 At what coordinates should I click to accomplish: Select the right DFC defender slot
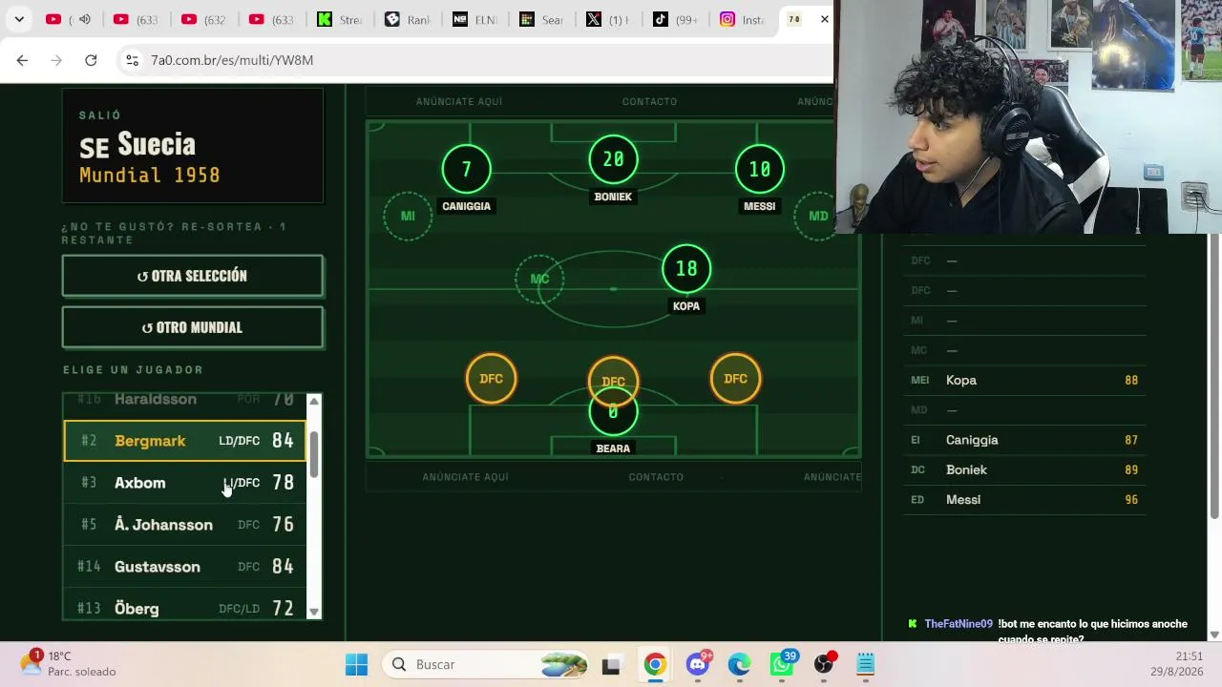click(x=735, y=379)
